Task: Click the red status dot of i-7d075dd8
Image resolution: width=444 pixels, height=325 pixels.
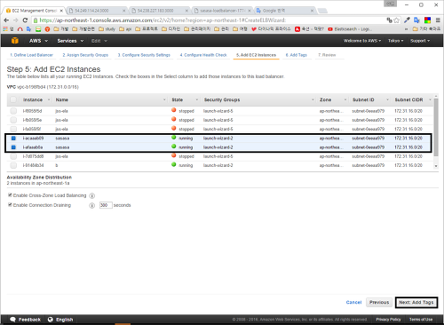Action: point(174,155)
